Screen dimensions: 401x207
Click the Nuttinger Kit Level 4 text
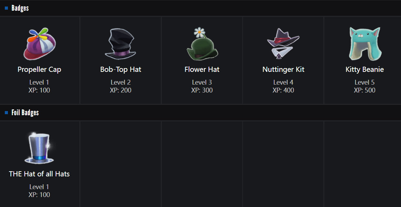pos(283,83)
